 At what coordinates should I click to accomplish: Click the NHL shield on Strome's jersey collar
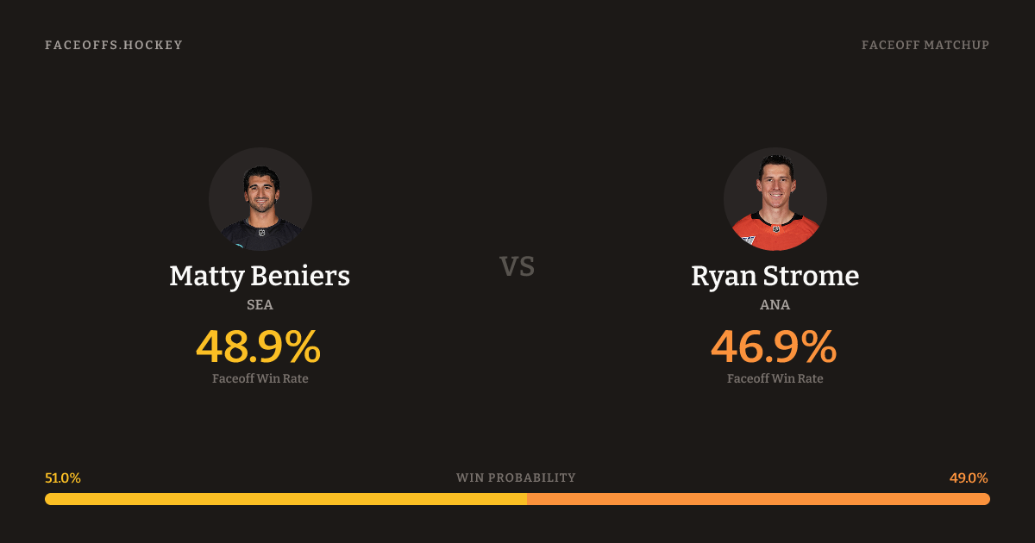[x=775, y=228]
